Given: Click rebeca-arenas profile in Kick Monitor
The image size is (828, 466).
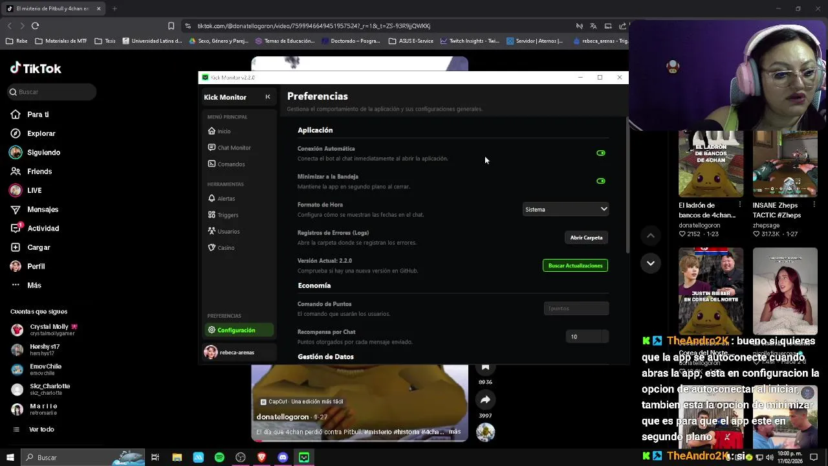Looking at the screenshot, I should [239, 352].
